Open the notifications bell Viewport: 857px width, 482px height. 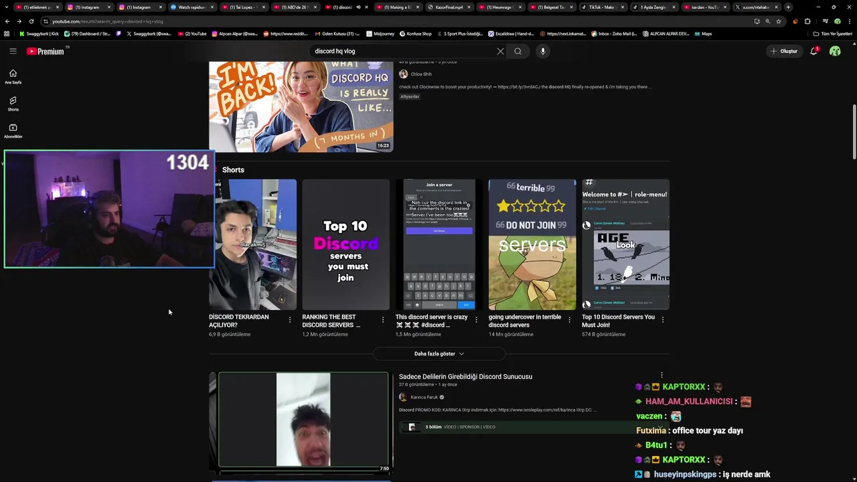coord(813,51)
